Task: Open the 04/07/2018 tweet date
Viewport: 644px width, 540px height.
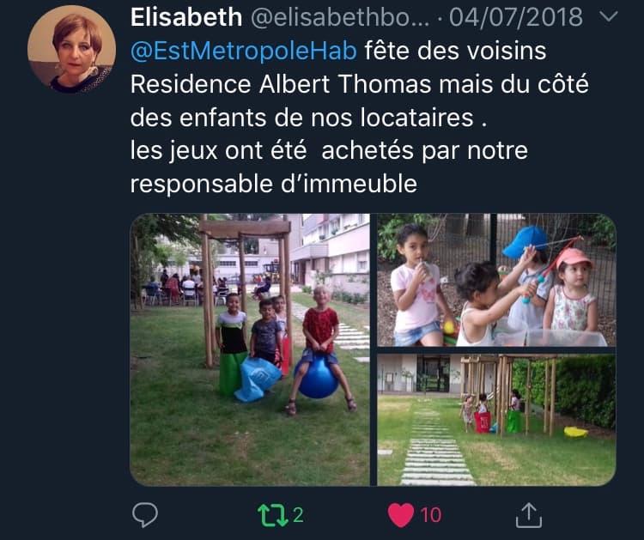Action: [x=516, y=17]
